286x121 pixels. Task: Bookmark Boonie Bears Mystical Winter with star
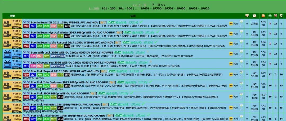241,36
